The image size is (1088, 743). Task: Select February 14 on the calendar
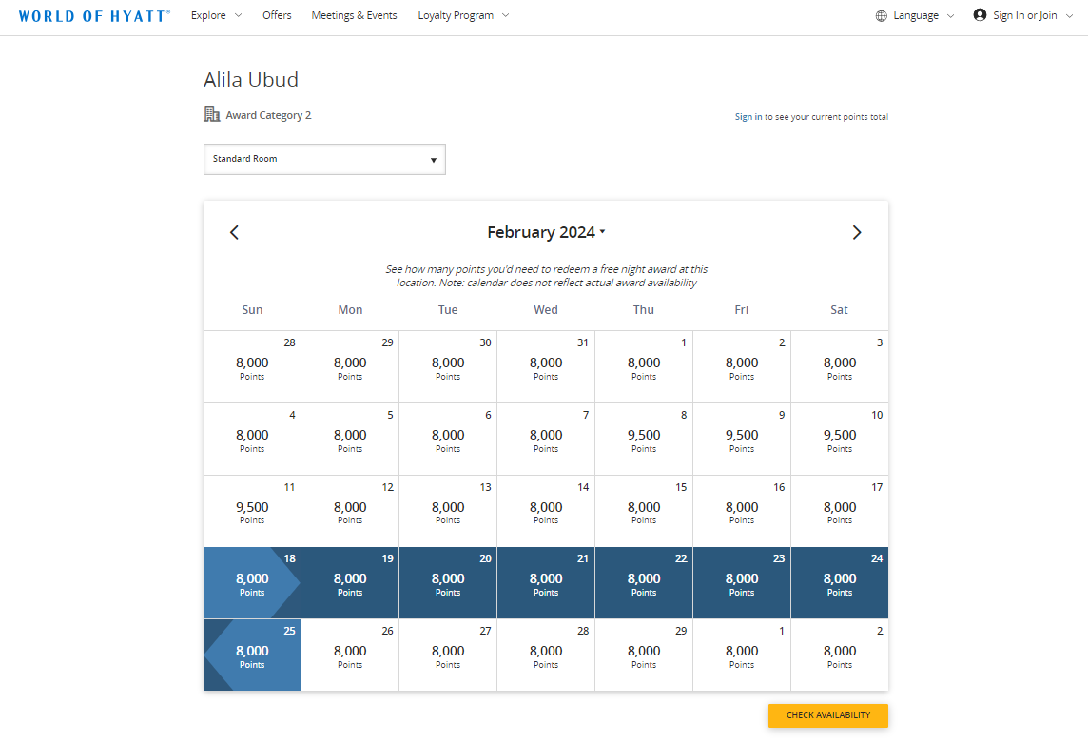(x=545, y=511)
